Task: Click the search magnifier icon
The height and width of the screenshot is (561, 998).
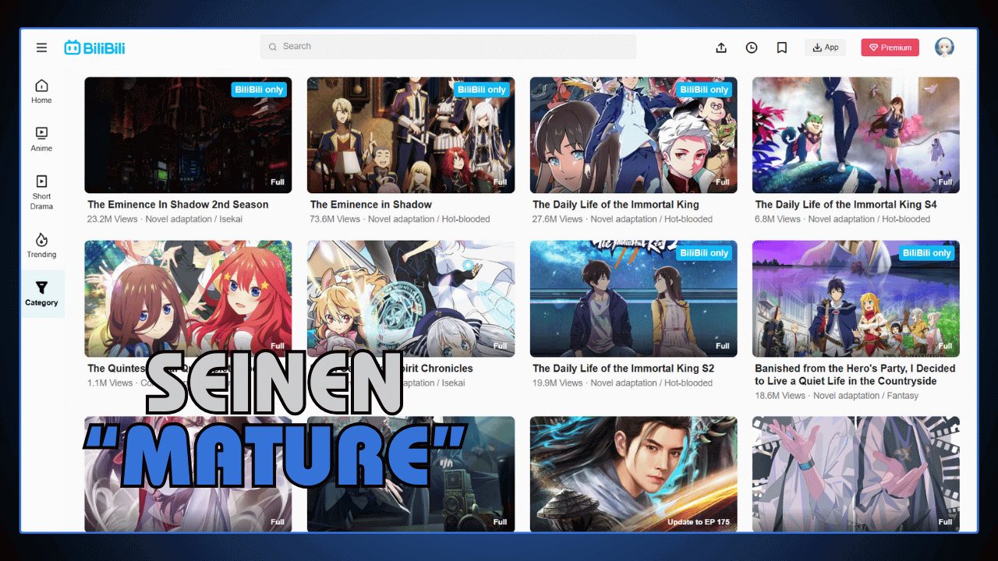Action: coord(273,47)
